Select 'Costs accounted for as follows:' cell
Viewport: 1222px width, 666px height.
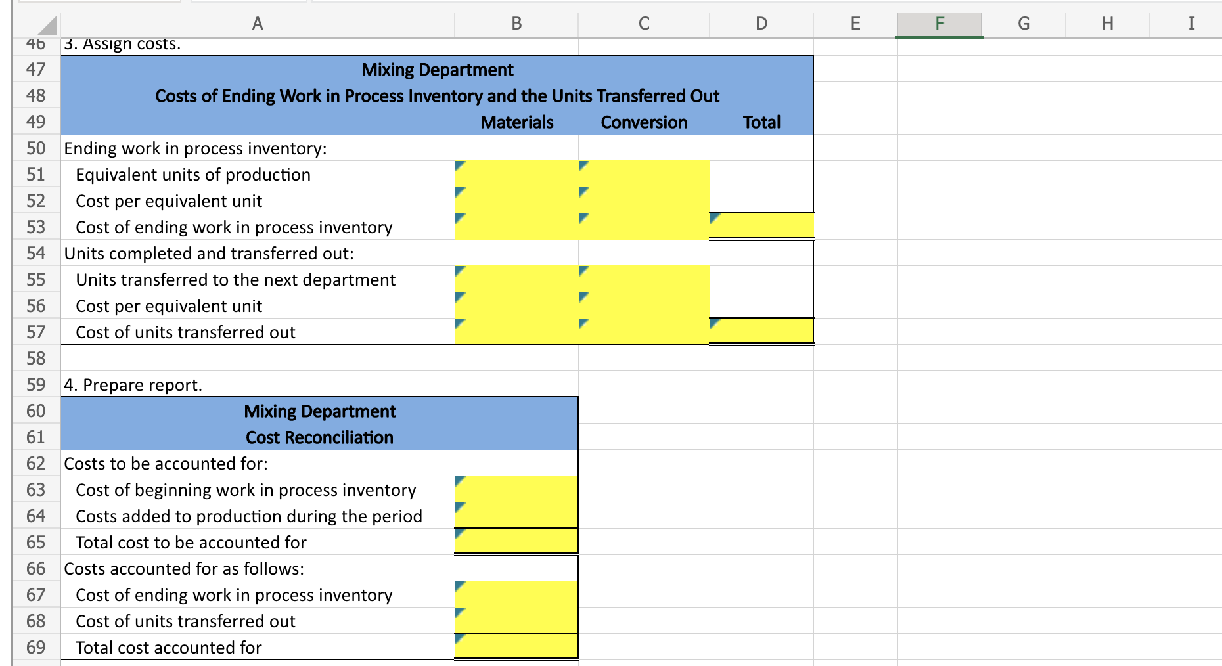pyautogui.click(x=258, y=568)
